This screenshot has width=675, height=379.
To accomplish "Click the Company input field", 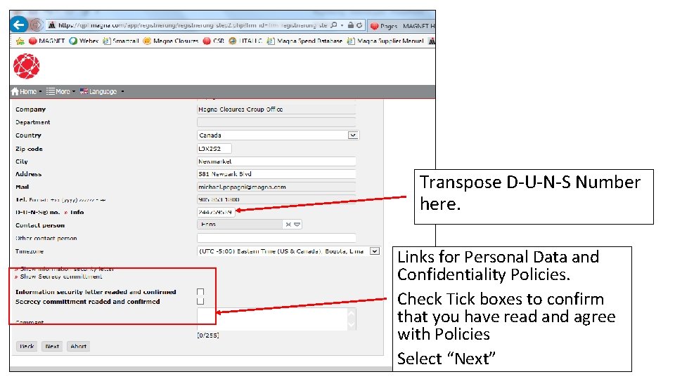I will click(x=276, y=109).
